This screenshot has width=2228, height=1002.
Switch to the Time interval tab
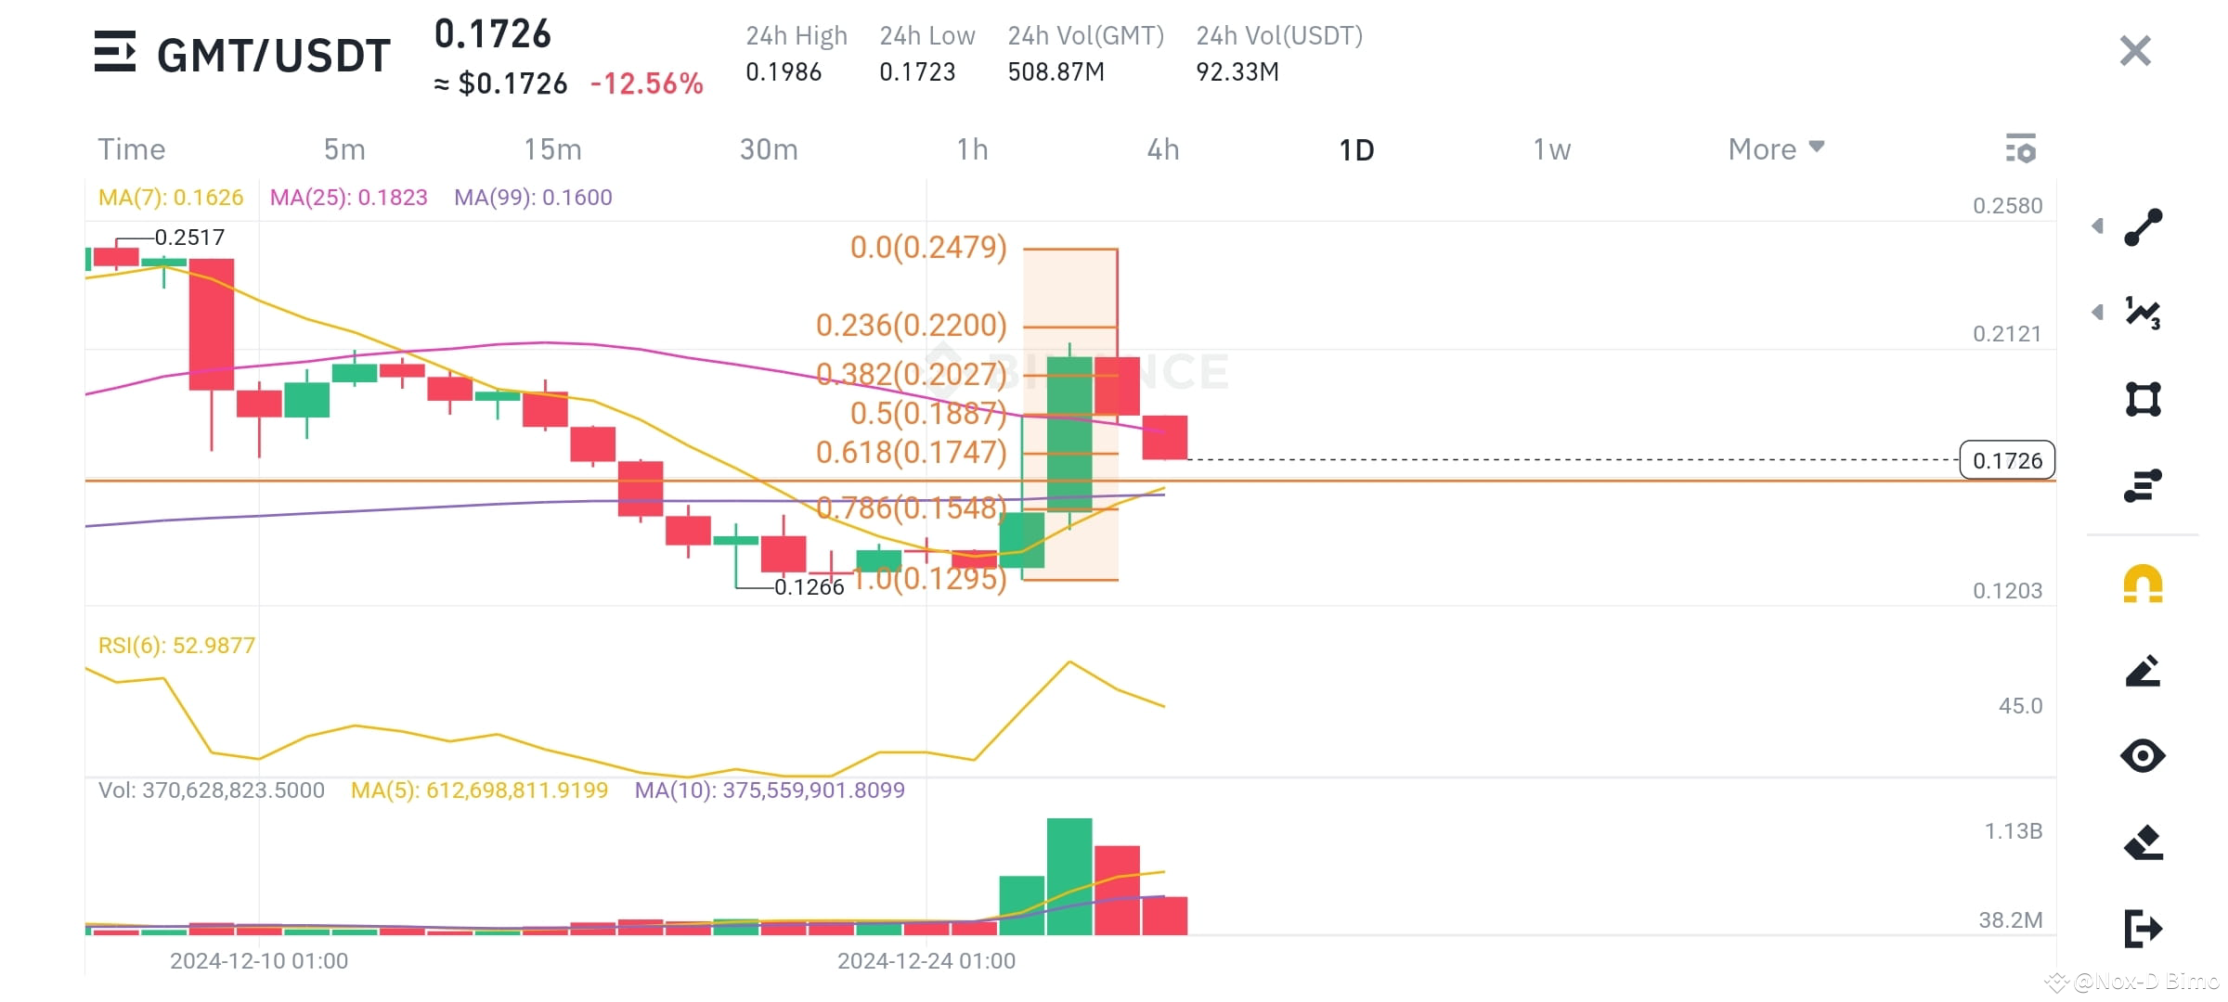(131, 148)
